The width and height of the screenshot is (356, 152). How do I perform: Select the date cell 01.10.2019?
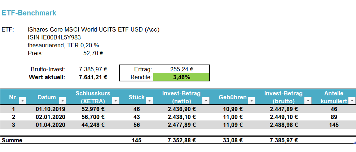pos(50,109)
